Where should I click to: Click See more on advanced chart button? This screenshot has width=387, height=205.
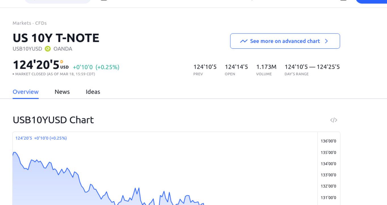[x=285, y=41]
